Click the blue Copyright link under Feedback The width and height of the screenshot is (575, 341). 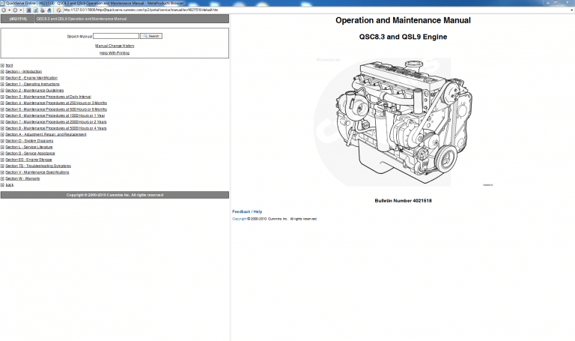point(240,219)
